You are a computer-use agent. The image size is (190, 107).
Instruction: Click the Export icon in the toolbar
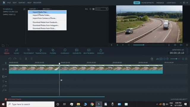101,50
